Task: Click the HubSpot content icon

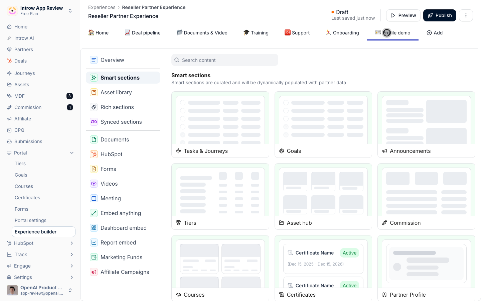Action: (94, 154)
